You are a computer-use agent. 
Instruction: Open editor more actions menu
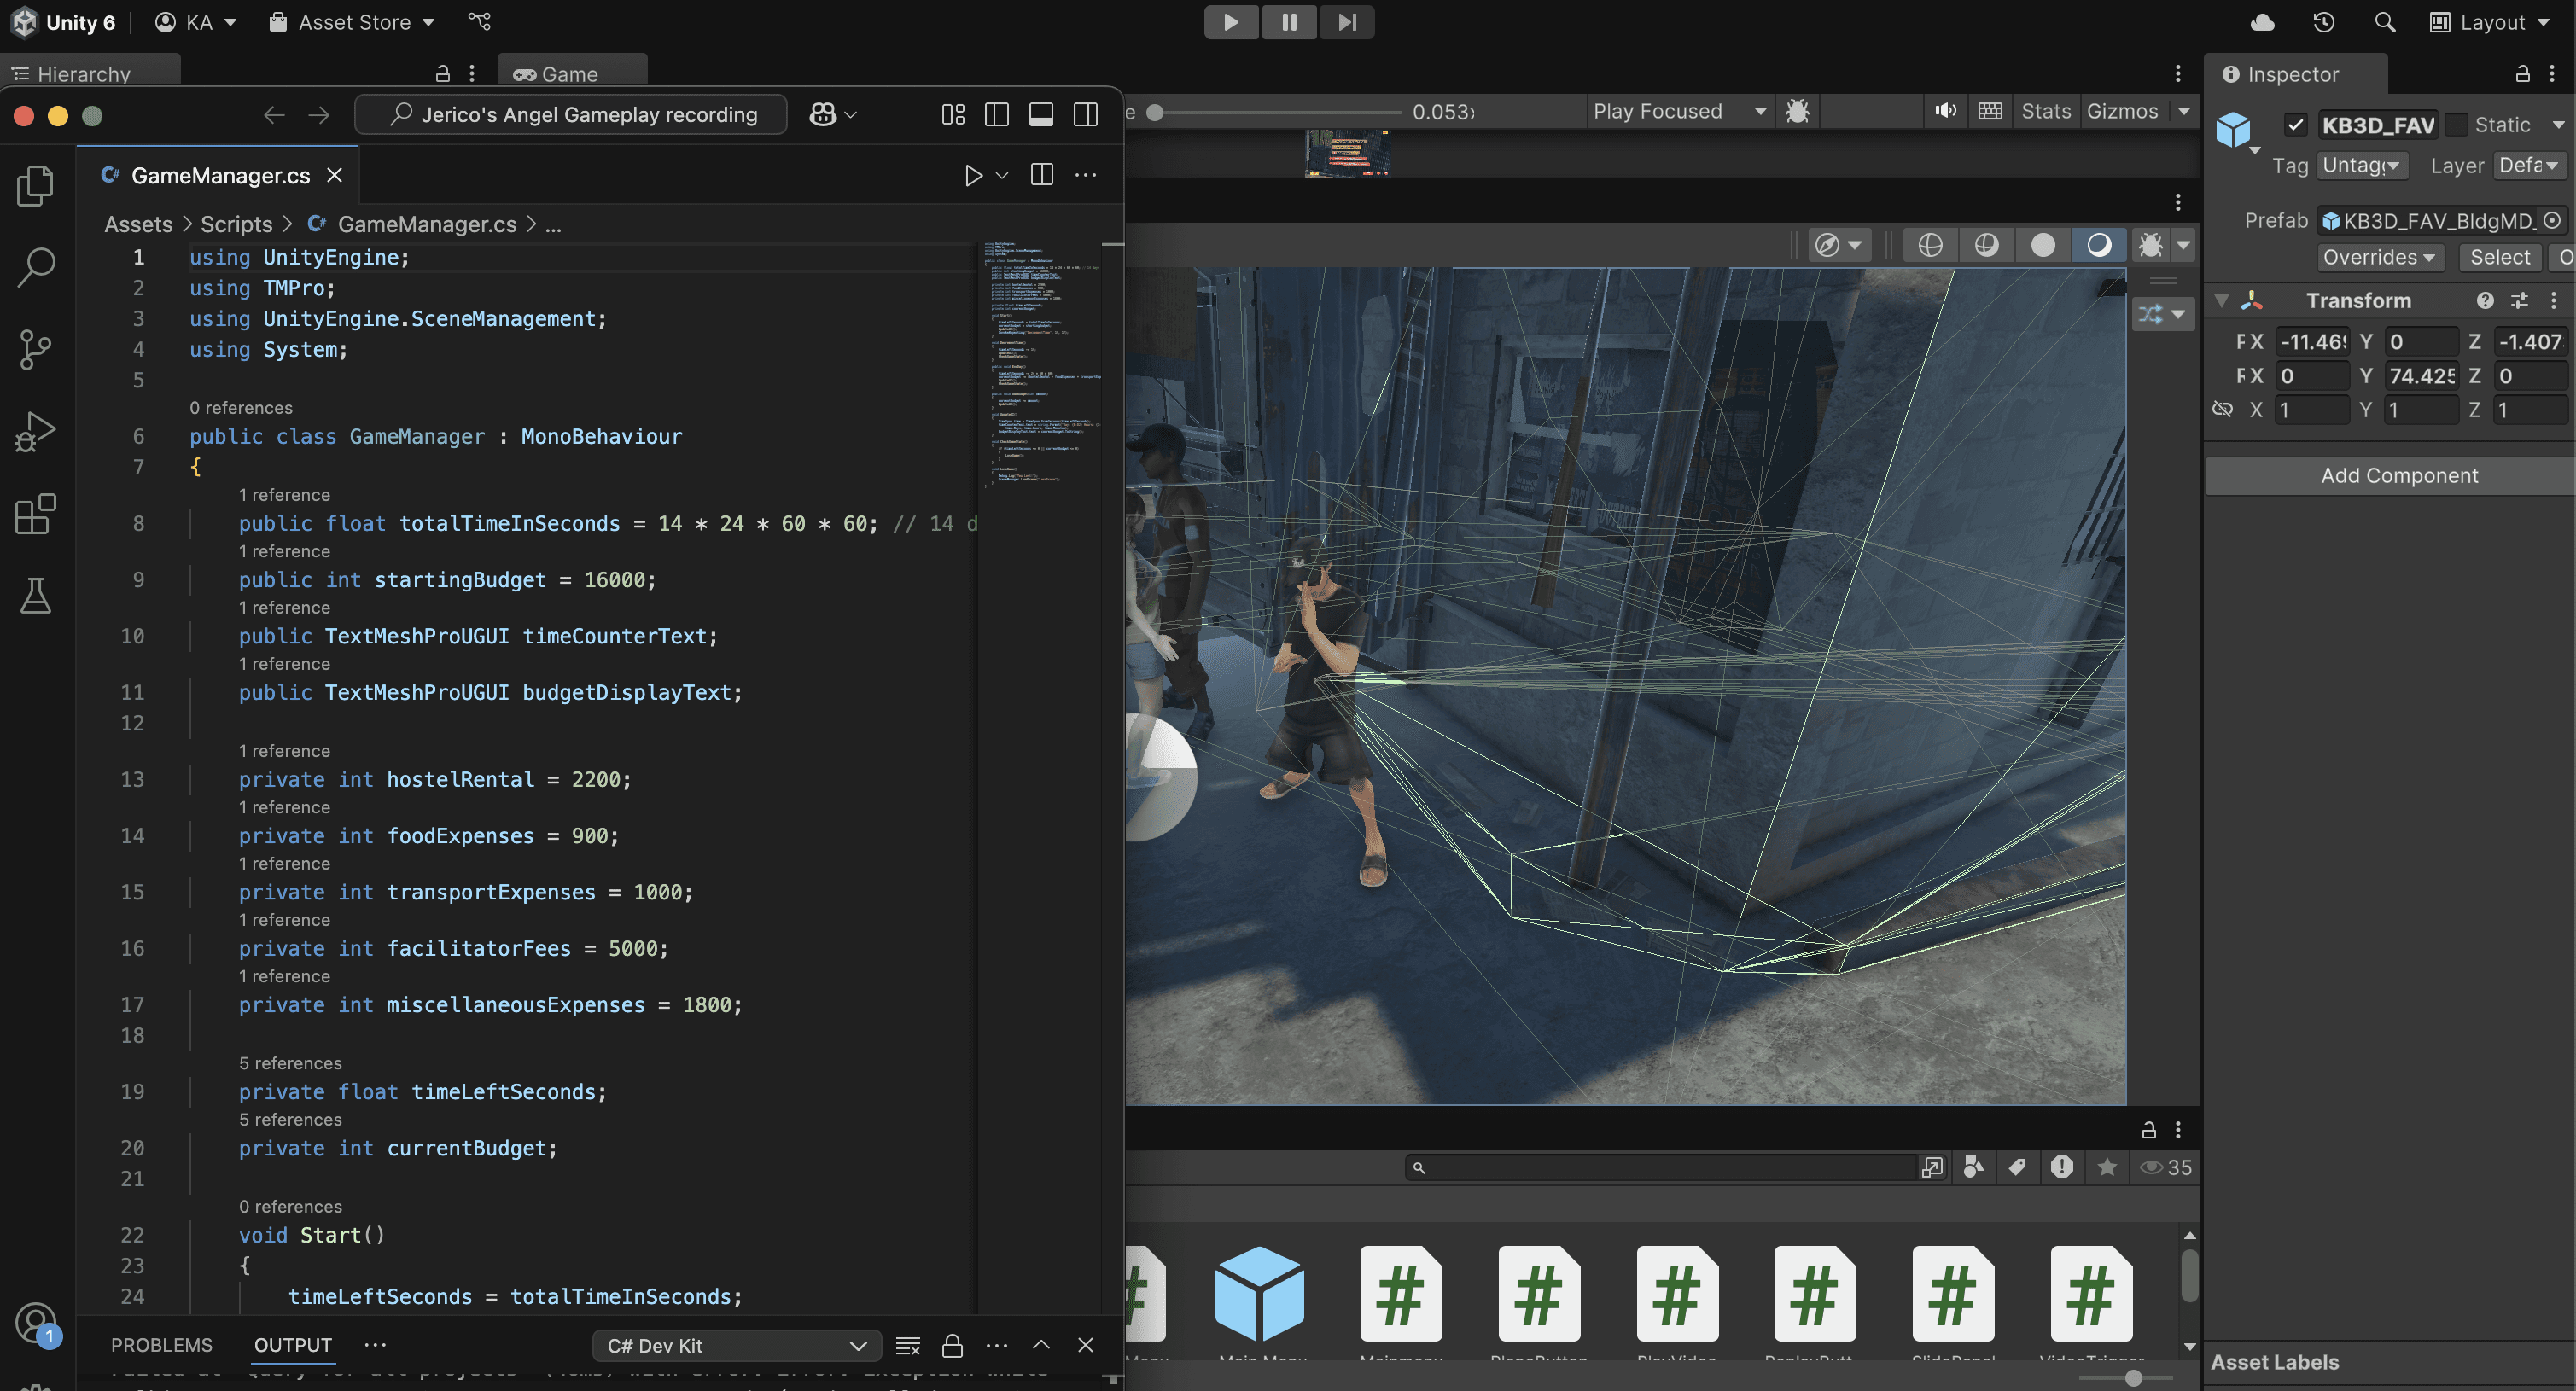(x=1086, y=175)
